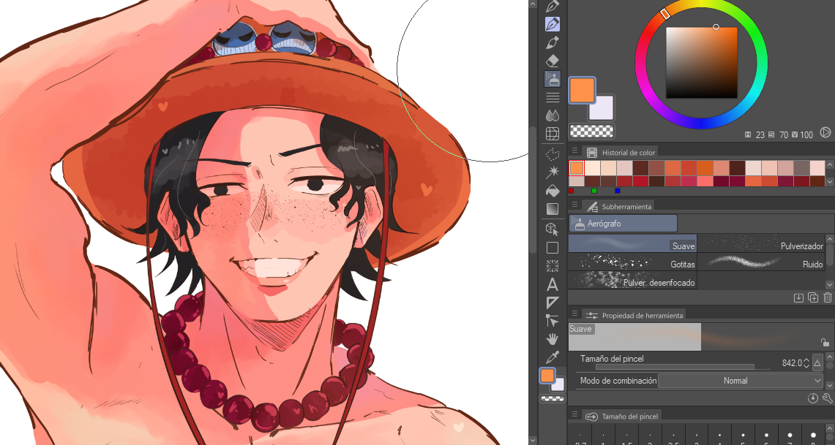Choose the Pulverizador sub tool
The width and height of the screenshot is (835, 445).
click(762, 243)
